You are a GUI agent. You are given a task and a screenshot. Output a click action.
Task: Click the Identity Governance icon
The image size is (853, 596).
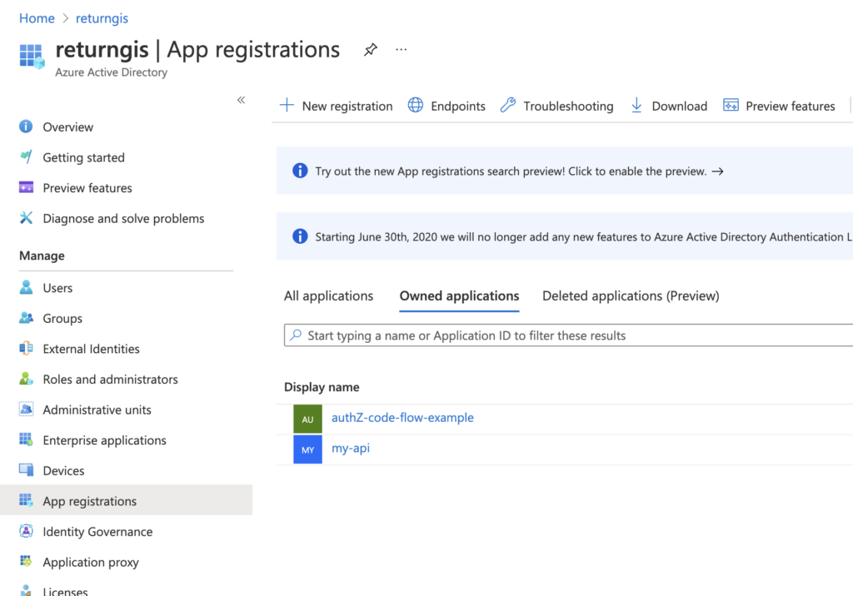coord(26,531)
